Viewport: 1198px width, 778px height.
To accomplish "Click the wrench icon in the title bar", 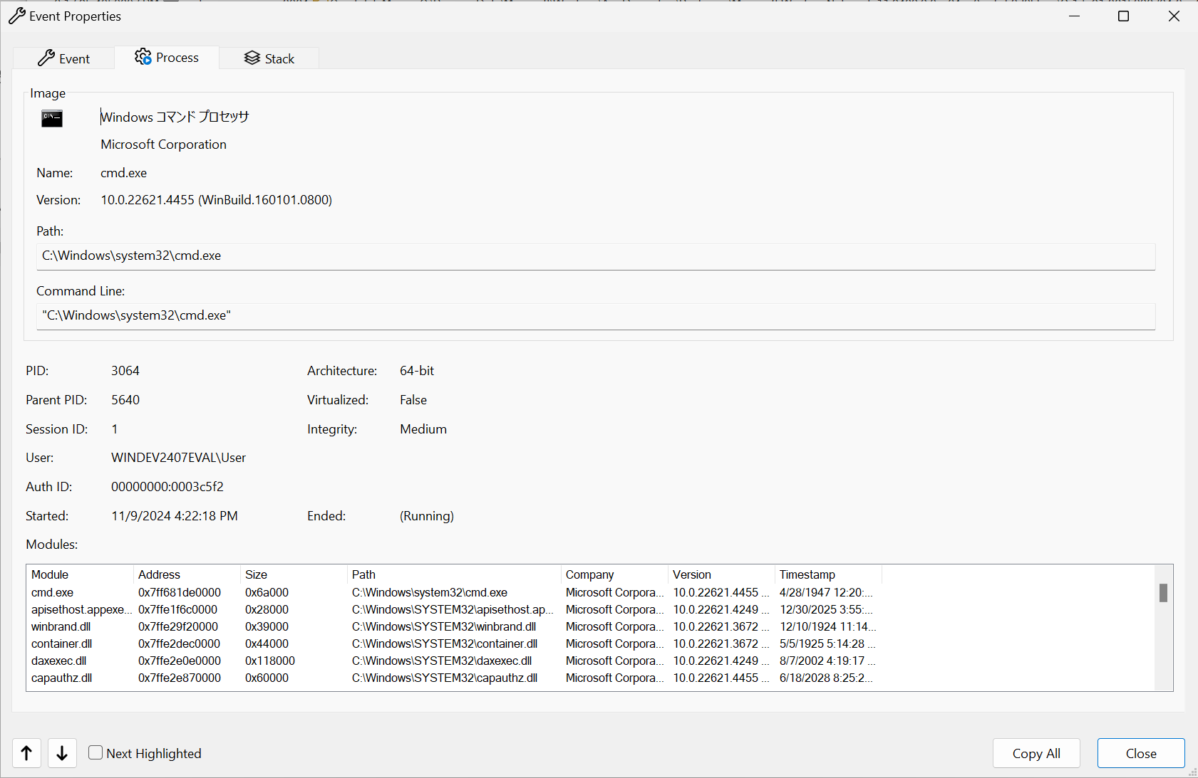I will pos(17,16).
